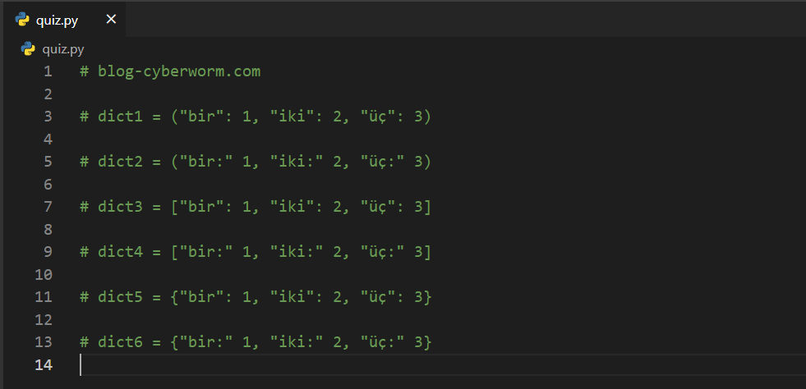806x389 pixels.
Task: Place cursor on the dict5 comment line
Action: click(x=255, y=296)
